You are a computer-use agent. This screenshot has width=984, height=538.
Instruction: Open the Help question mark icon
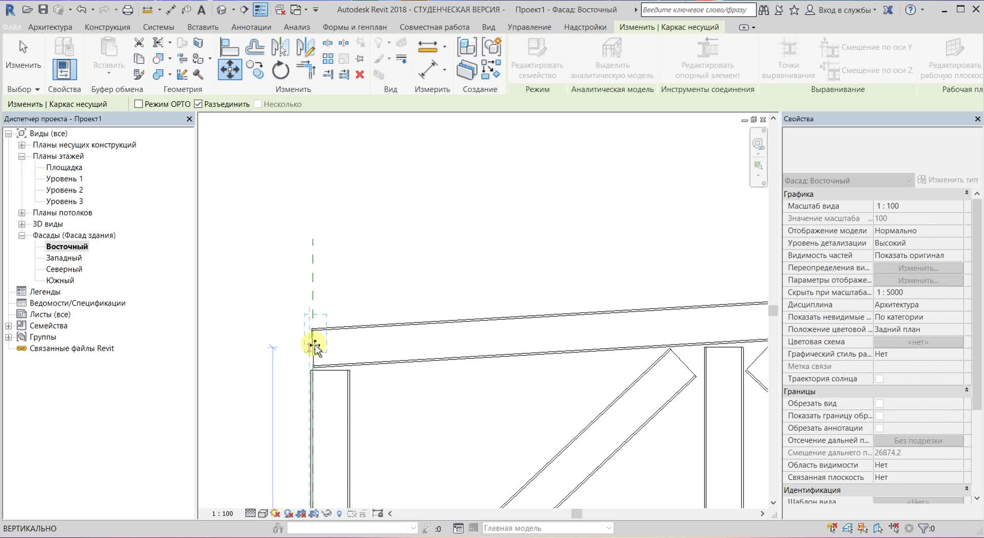point(911,9)
